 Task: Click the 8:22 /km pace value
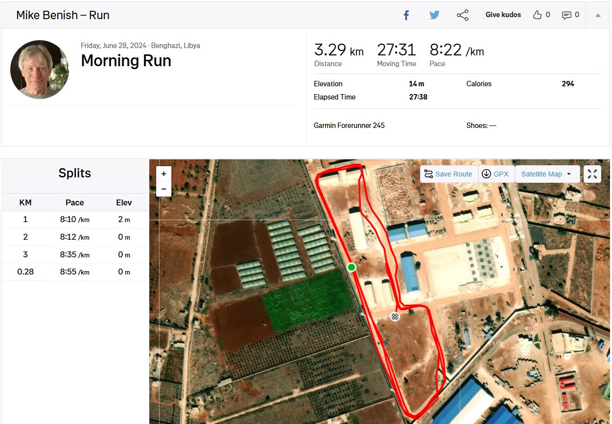457,50
